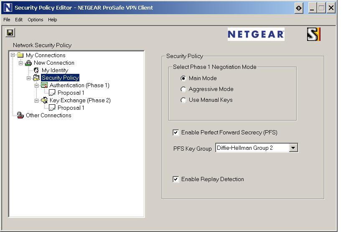Click the Security Policy folder icon
The image size is (351, 232).
coord(36,78)
